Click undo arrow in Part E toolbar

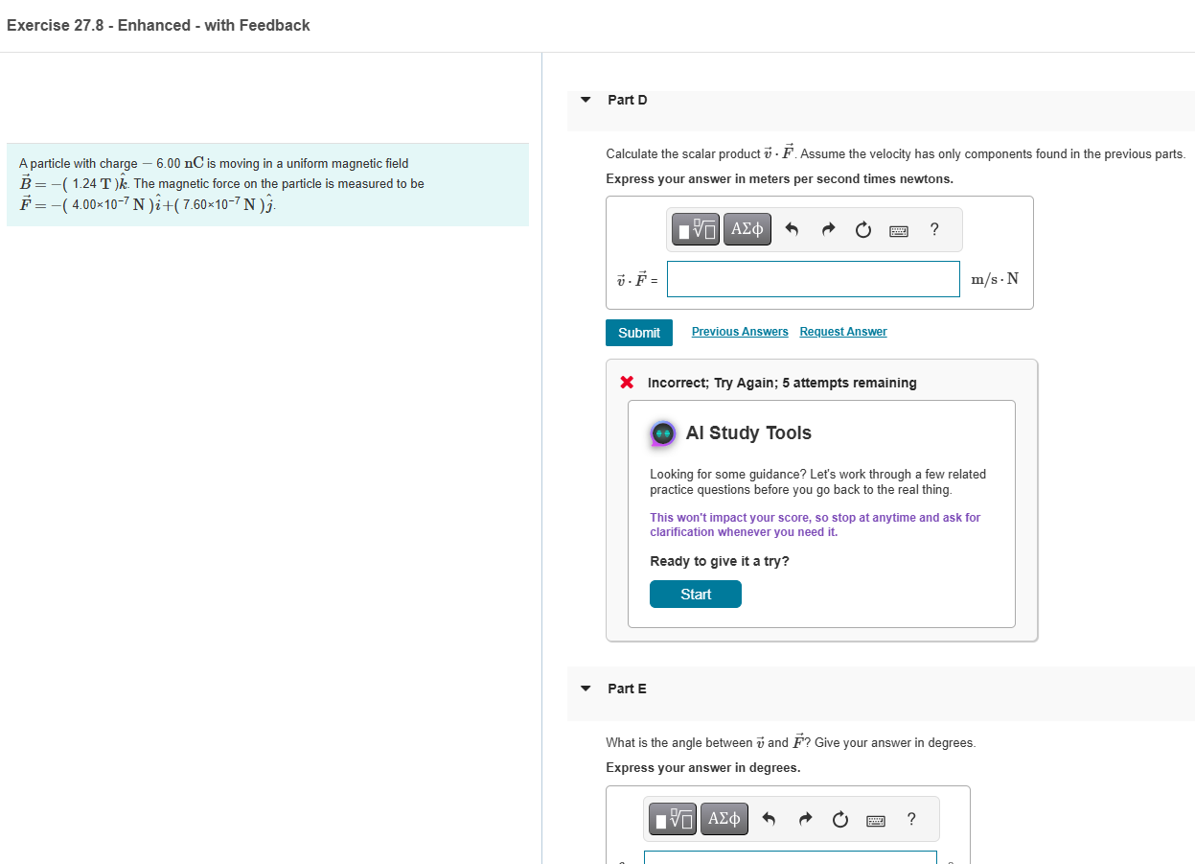tap(768, 819)
